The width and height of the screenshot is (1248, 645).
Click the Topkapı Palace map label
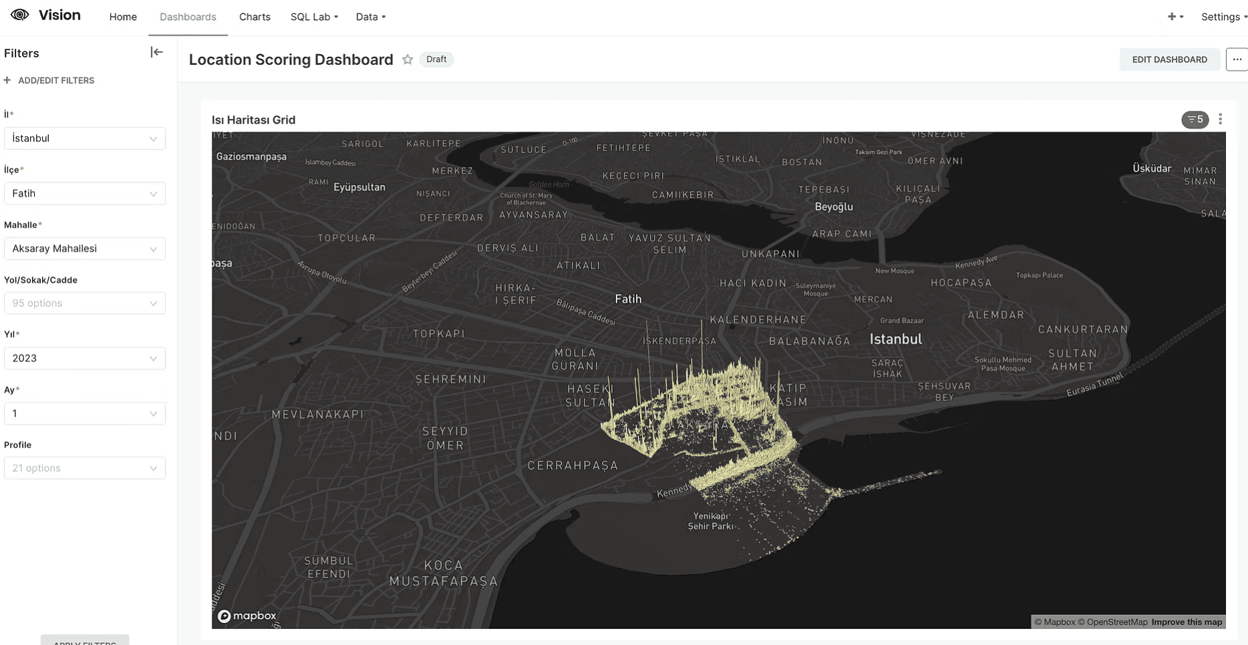pos(1039,275)
